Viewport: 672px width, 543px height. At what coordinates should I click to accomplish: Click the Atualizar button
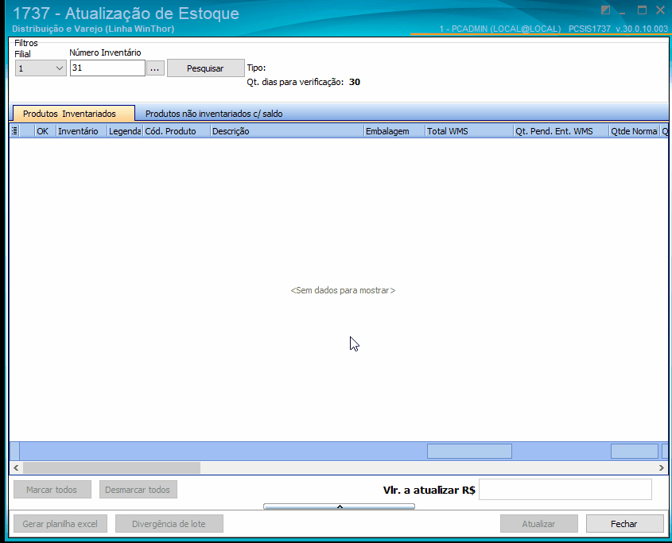click(x=538, y=524)
